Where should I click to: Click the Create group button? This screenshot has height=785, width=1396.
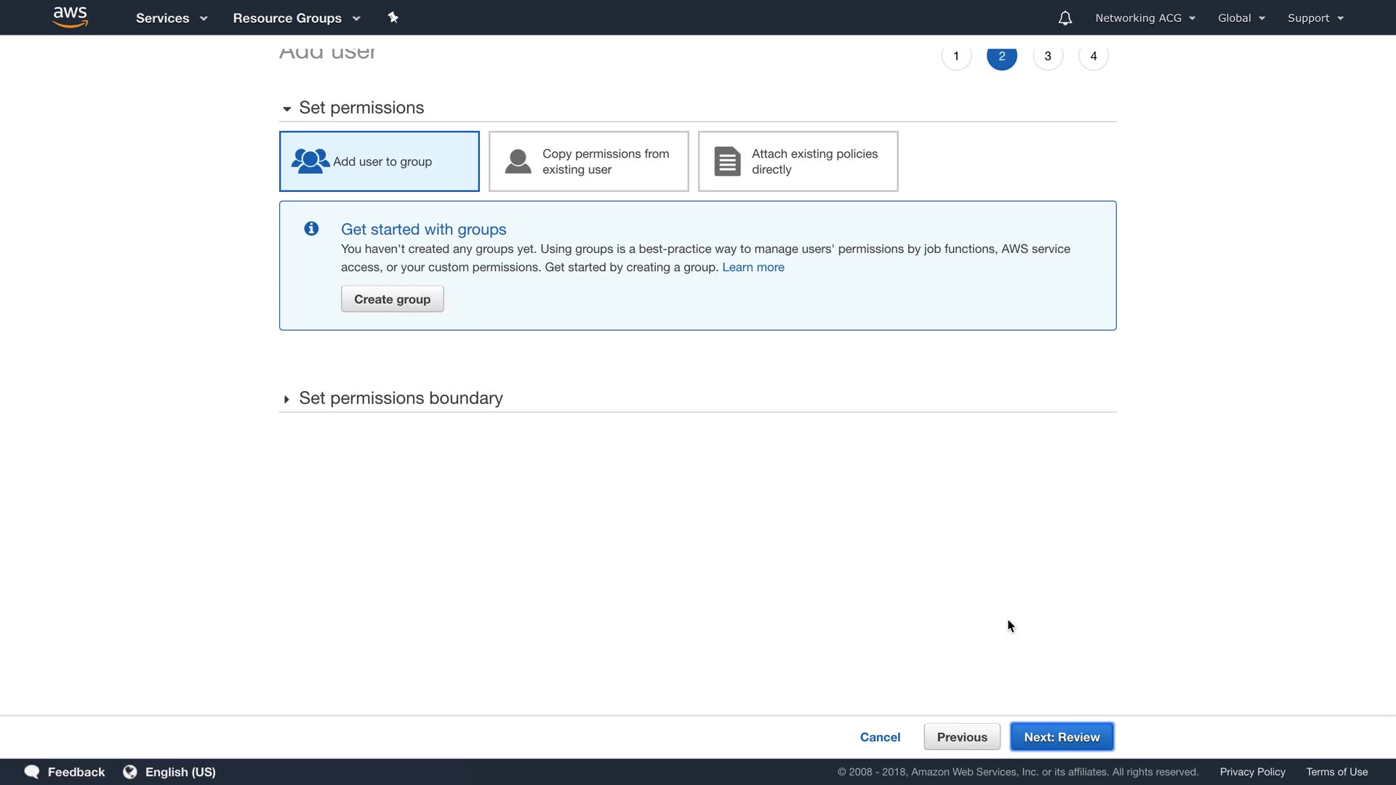392,299
